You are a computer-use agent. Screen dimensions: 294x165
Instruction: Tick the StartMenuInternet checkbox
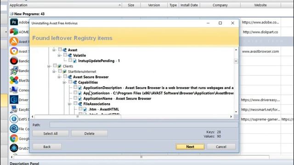tap(60, 71)
